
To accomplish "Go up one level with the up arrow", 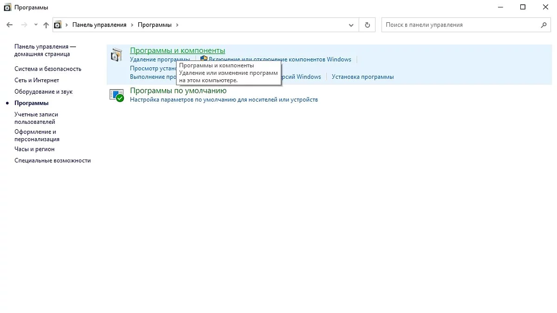I will [x=46, y=25].
